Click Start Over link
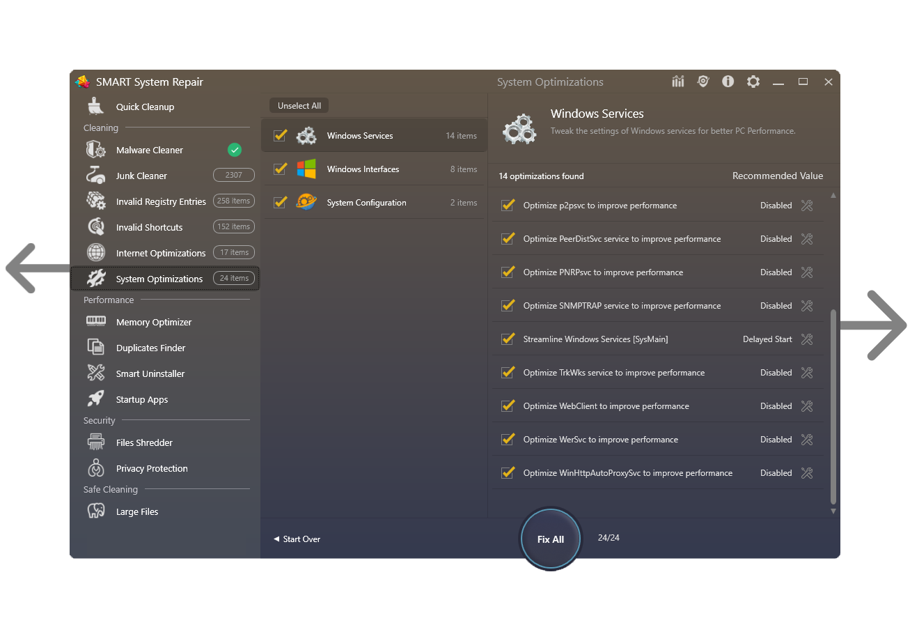The image size is (910, 641). (x=297, y=539)
